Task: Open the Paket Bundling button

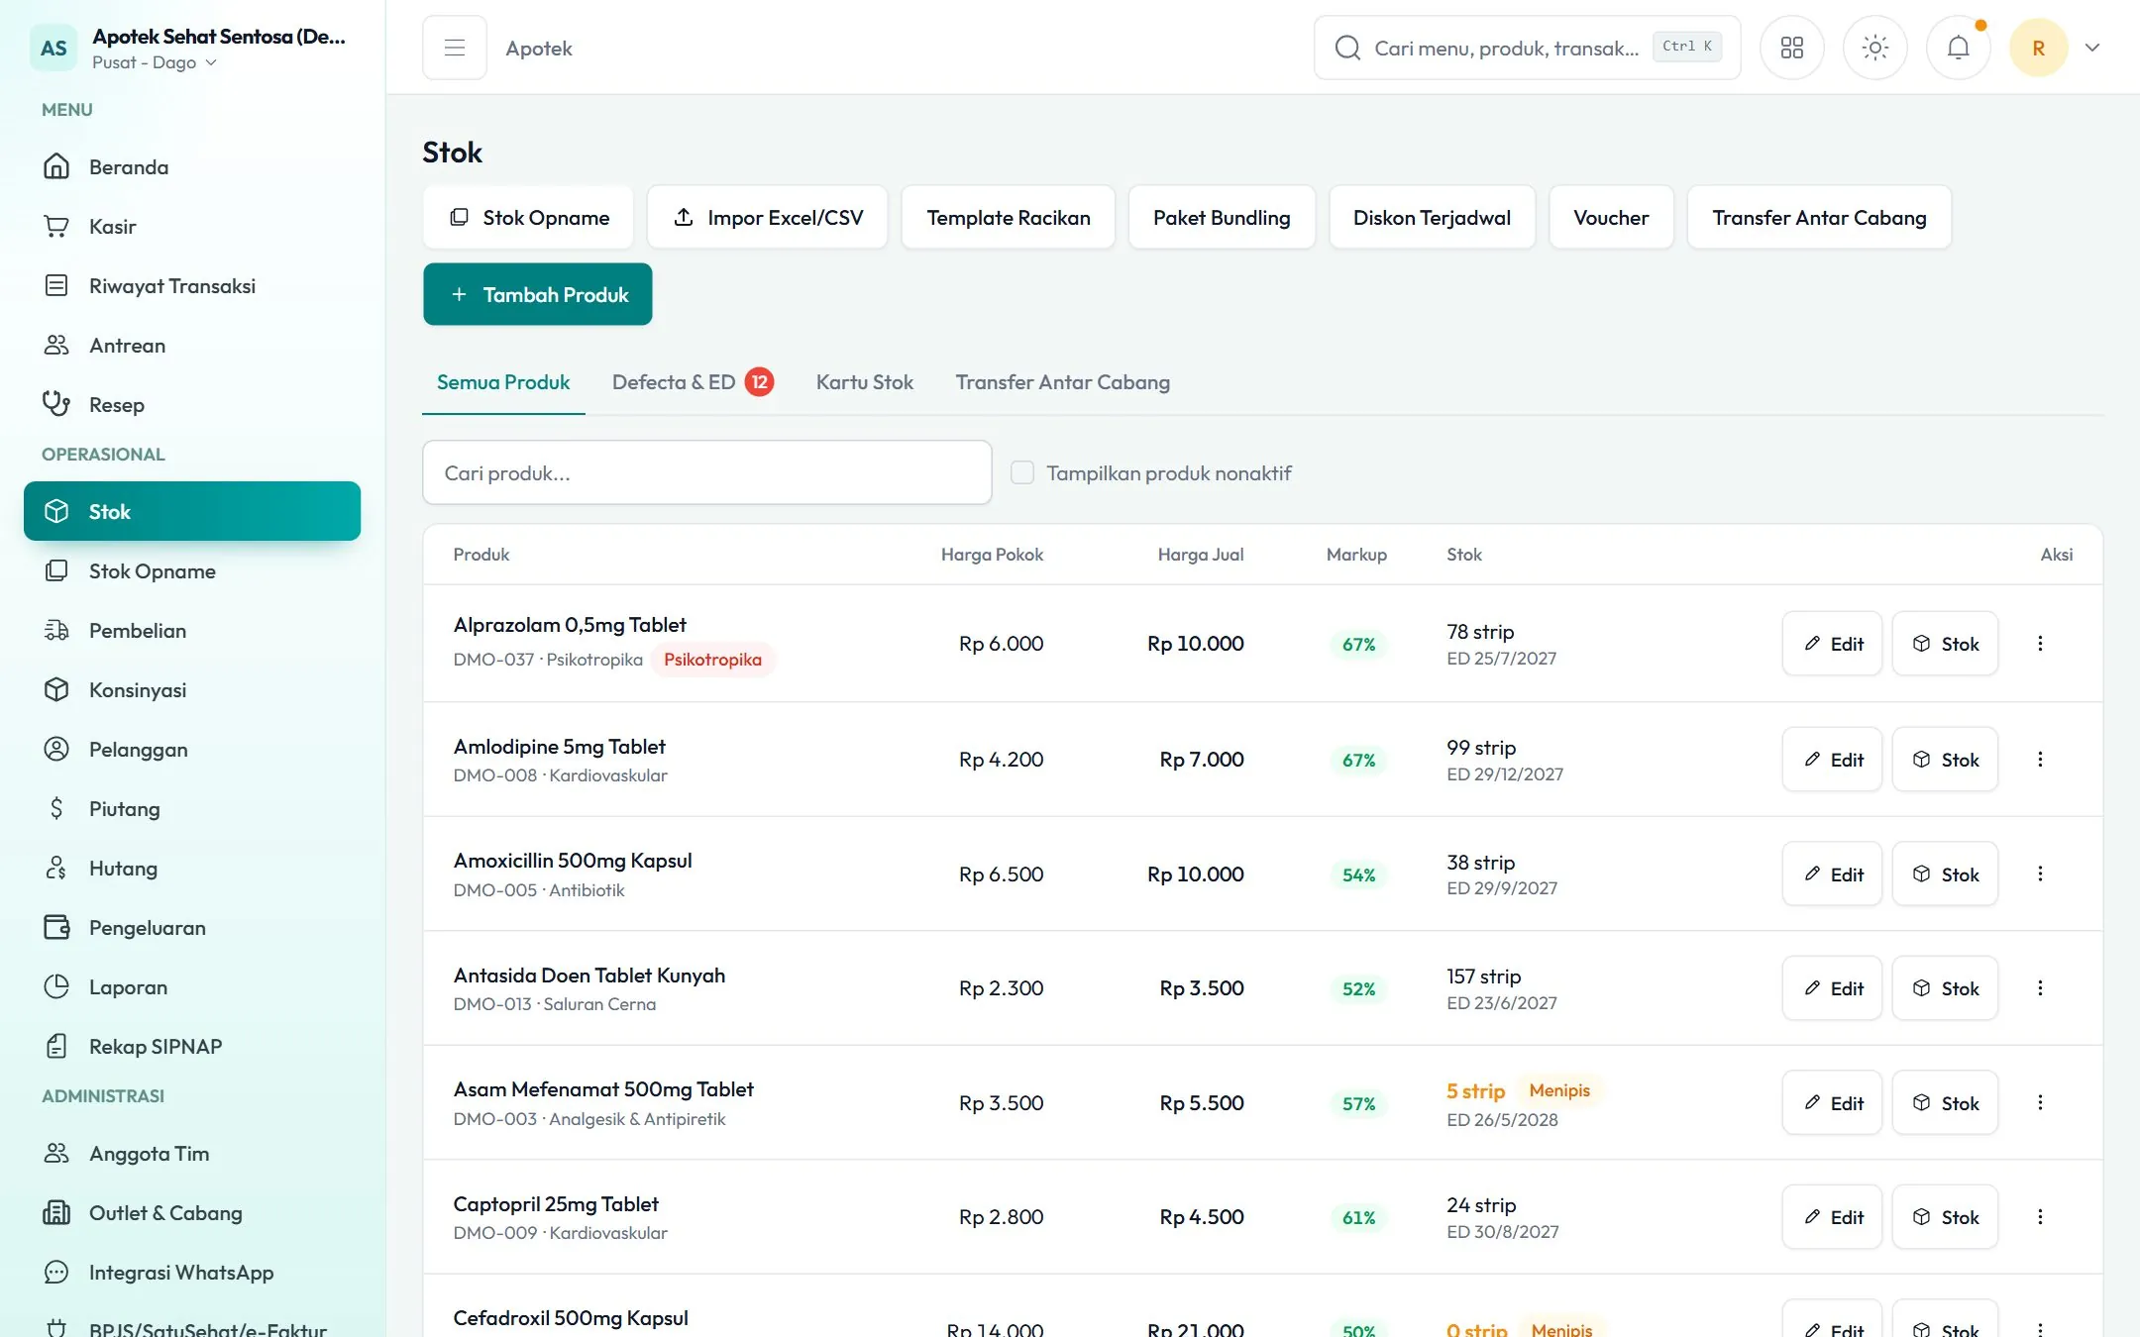Action: tap(1222, 217)
